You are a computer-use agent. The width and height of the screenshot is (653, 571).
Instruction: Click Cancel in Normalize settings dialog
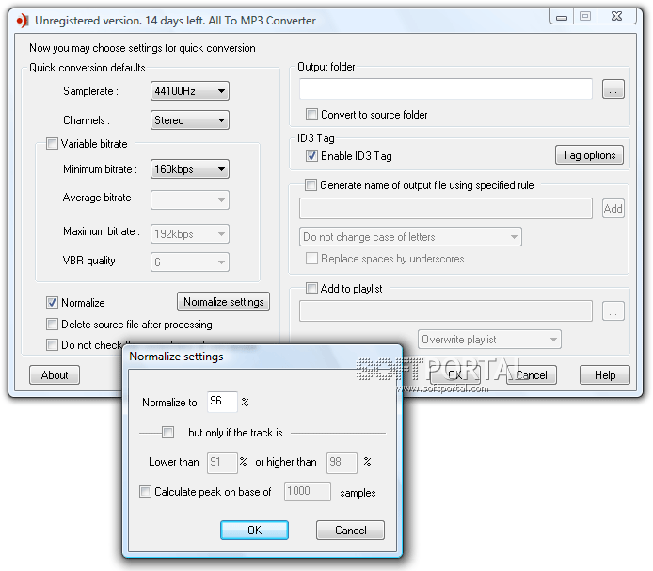coord(350,530)
